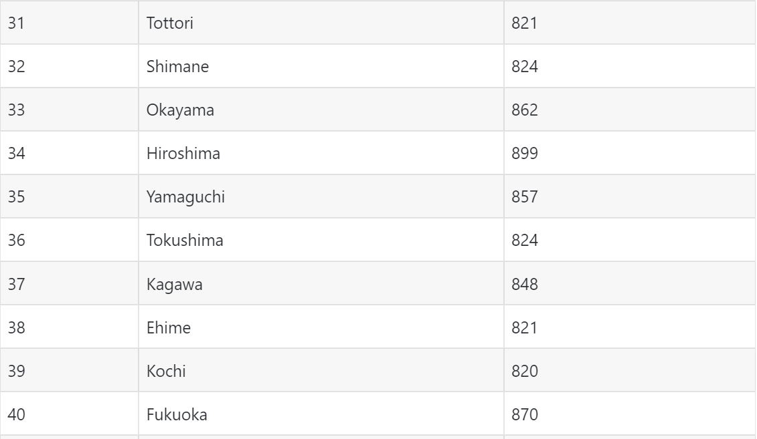Select row number 40 cell
The image size is (757, 439).
(69, 414)
